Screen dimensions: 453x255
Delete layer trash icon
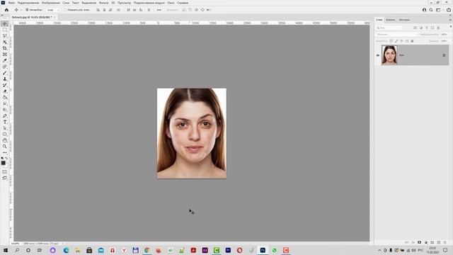pos(445,242)
